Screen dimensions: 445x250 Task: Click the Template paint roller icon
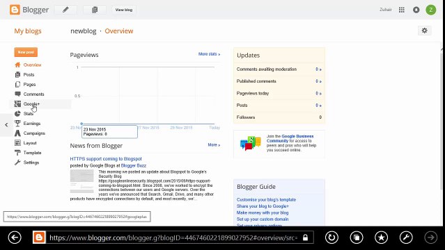(17, 153)
